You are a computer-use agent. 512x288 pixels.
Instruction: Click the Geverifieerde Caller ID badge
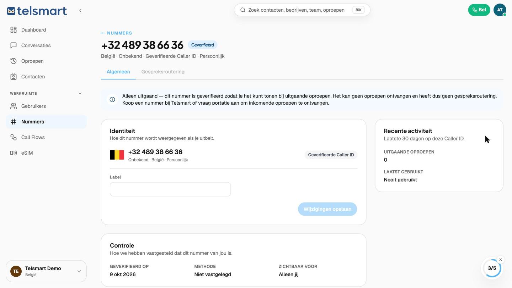pos(331,155)
